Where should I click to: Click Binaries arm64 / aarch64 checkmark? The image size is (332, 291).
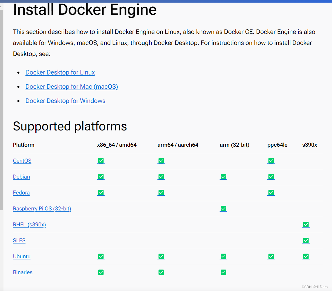coord(161,272)
